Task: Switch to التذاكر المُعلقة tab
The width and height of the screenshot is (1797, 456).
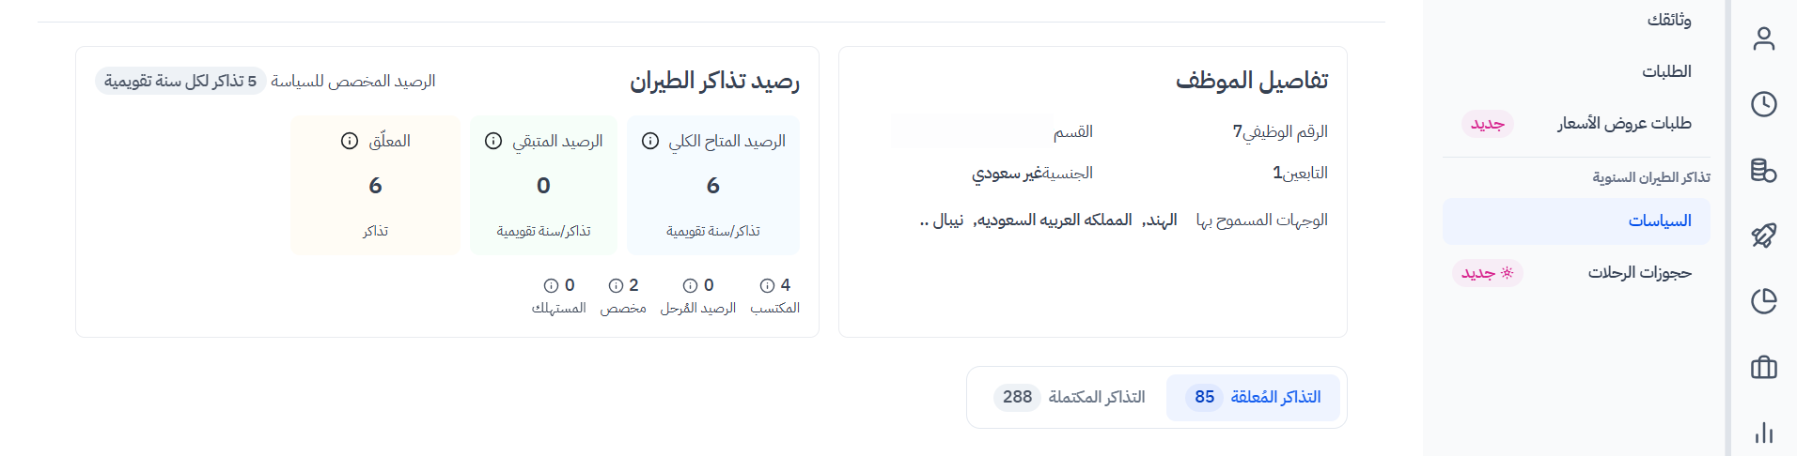Action: [1254, 398]
